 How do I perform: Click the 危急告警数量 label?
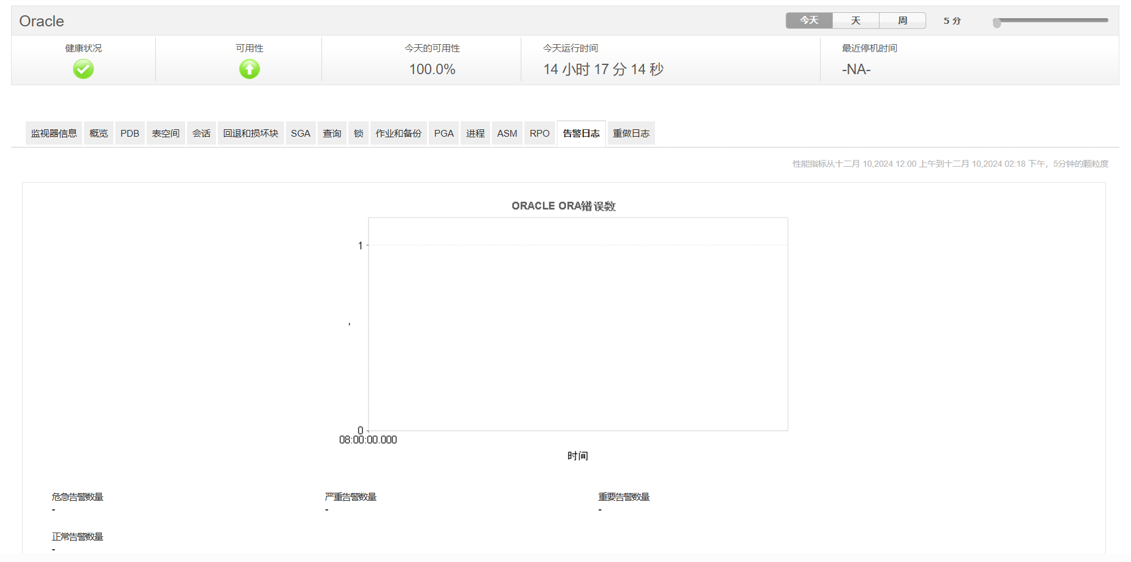pos(78,497)
